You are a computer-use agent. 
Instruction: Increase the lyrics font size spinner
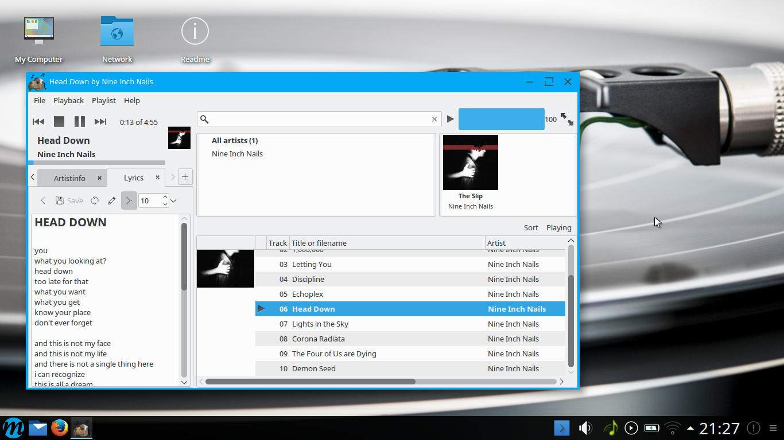165,197
